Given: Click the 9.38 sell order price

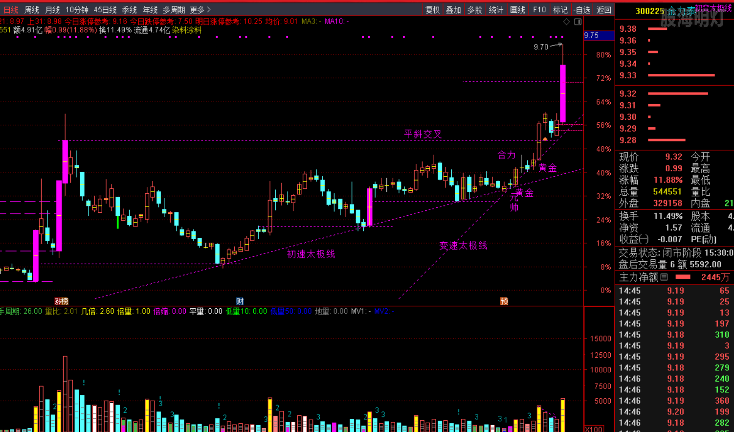Looking at the screenshot, I should point(627,29).
